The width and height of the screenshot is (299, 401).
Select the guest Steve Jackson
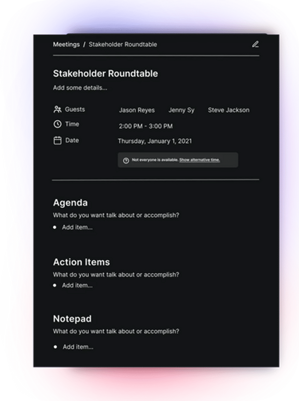[229, 110]
